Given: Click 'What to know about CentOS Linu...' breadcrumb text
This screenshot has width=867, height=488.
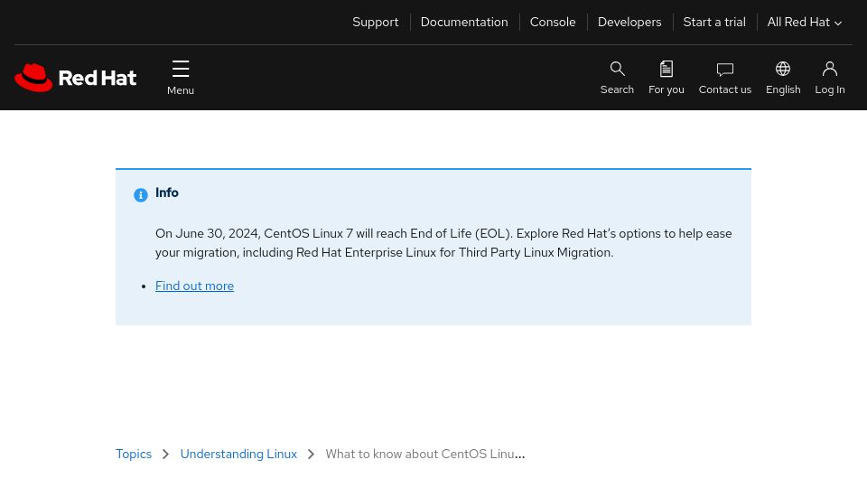Looking at the screenshot, I should (x=425, y=455).
